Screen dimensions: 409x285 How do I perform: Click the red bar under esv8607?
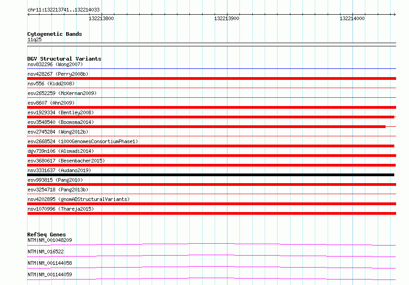coord(211,107)
